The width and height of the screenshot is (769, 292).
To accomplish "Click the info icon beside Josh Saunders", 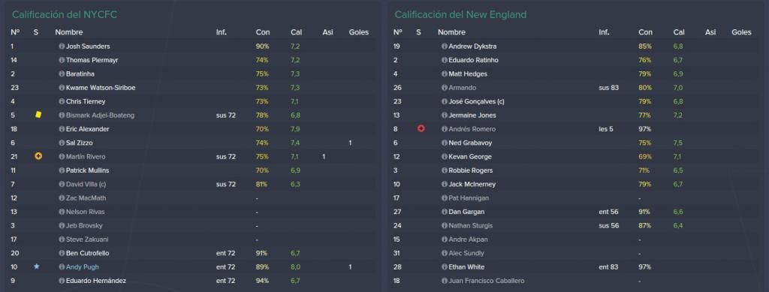I will 62,47.
